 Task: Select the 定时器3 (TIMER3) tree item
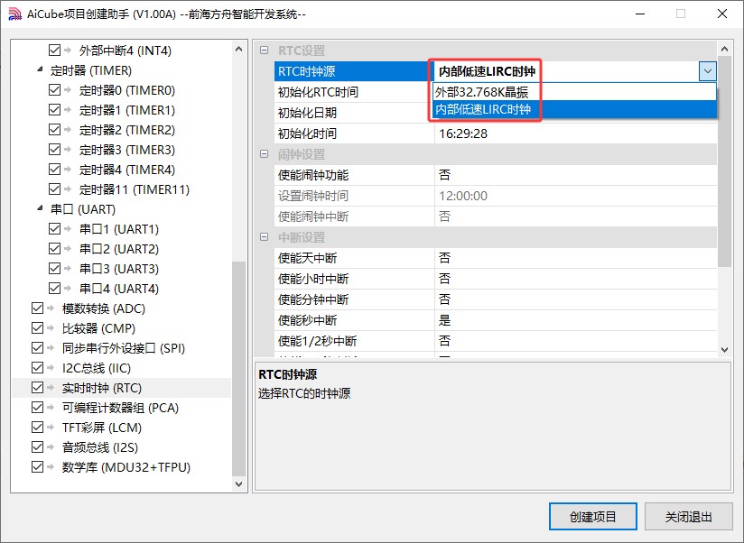126,150
